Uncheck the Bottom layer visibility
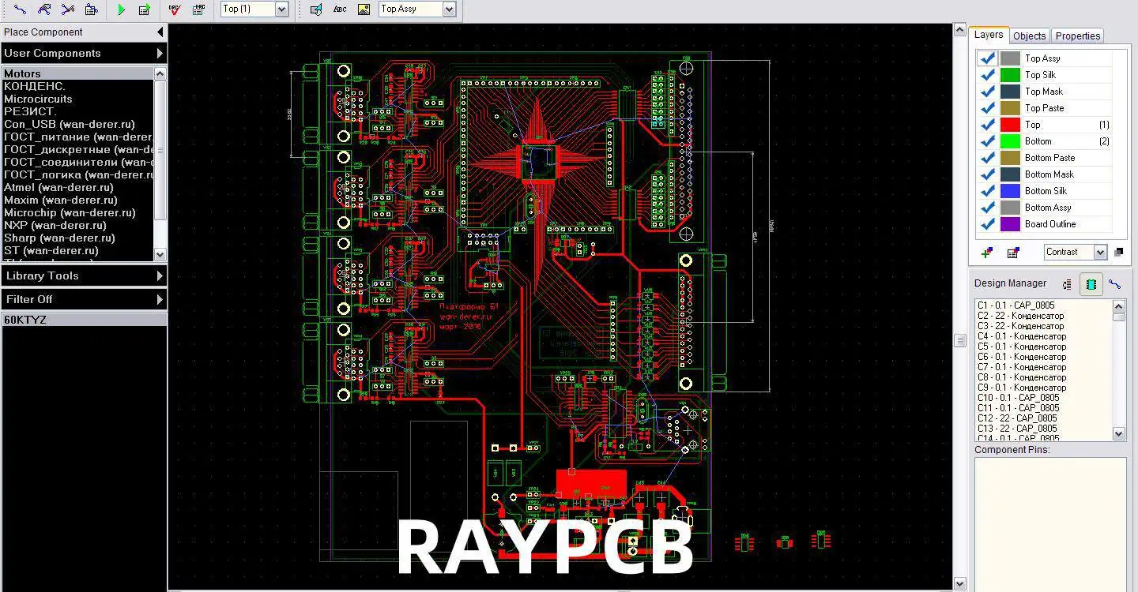This screenshot has height=592, width=1138. pos(987,141)
